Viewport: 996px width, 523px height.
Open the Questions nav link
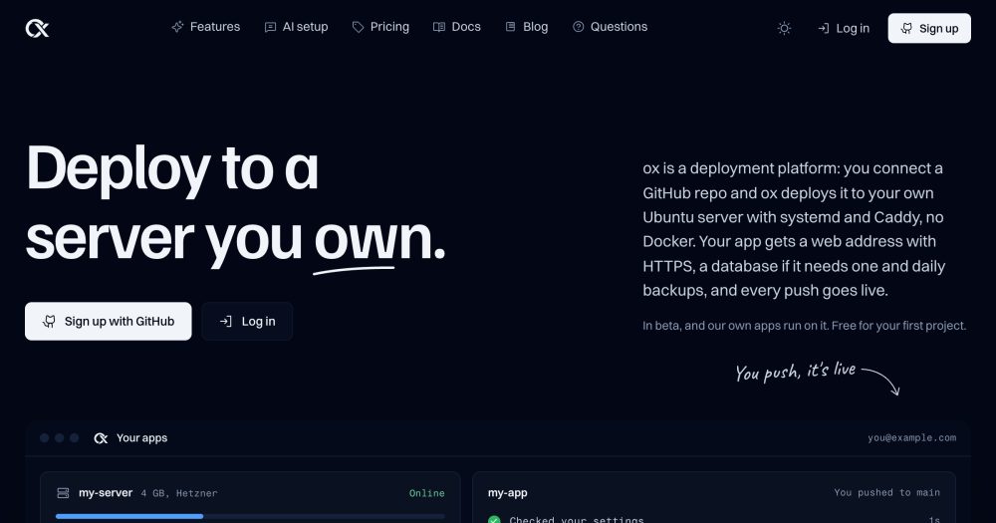[x=610, y=27]
